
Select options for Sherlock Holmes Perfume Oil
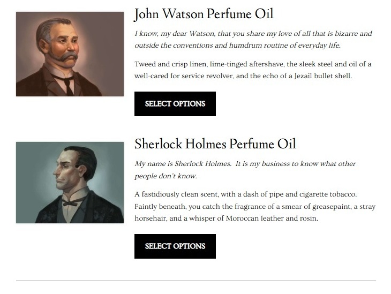pyautogui.click(x=175, y=246)
